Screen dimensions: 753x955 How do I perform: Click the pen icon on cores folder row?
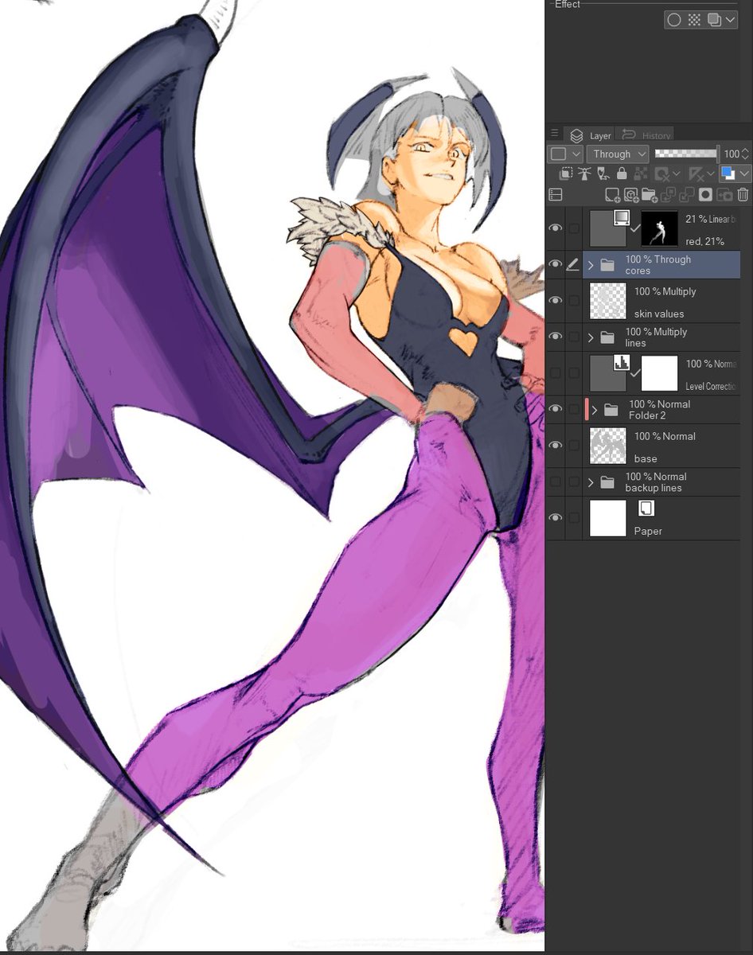[x=573, y=265]
